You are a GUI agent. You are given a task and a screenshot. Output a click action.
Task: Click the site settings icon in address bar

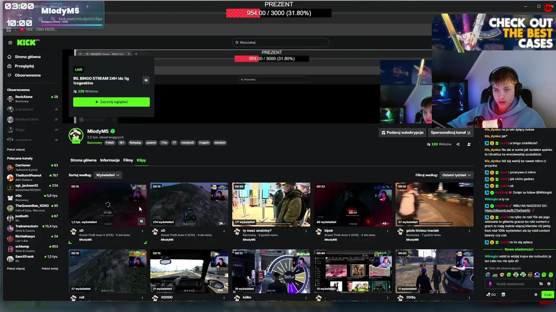pos(53,19)
